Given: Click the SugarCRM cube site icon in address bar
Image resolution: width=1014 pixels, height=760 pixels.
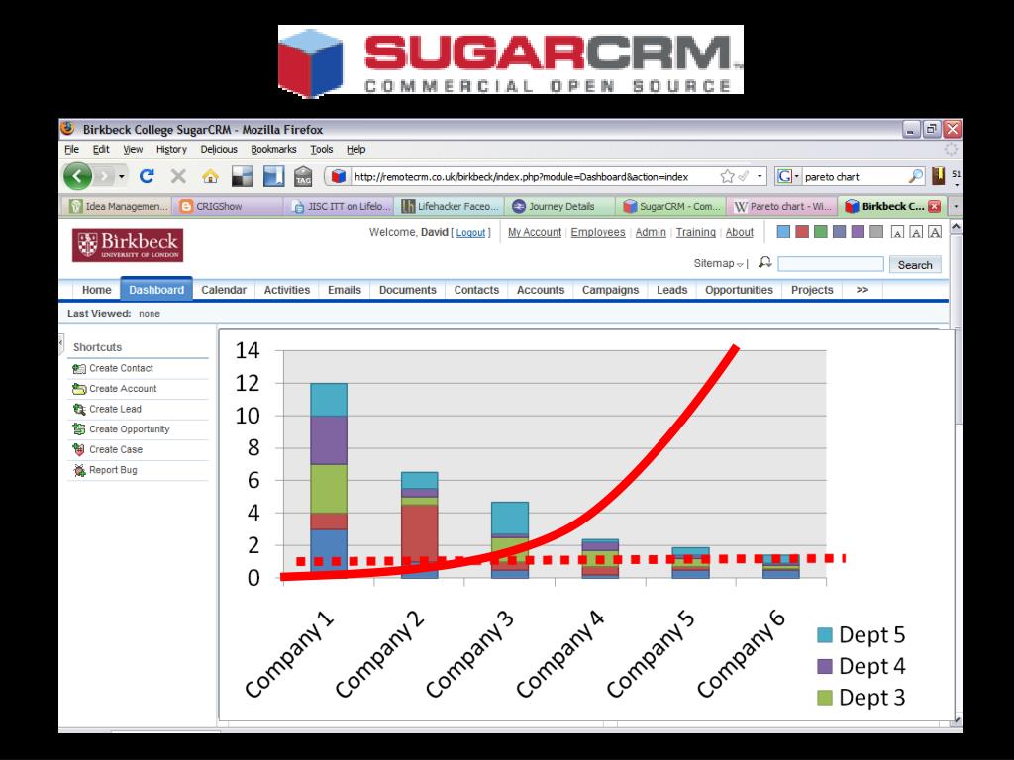Looking at the screenshot, I should point(338,176).
